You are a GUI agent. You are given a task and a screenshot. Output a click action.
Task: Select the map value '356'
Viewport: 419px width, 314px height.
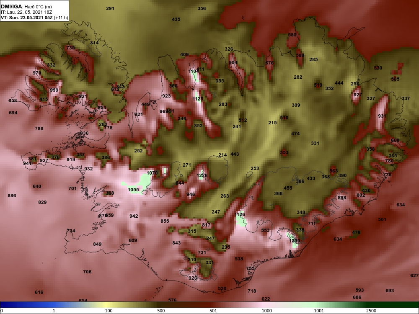pyautogui.click(x=202, y=8)
